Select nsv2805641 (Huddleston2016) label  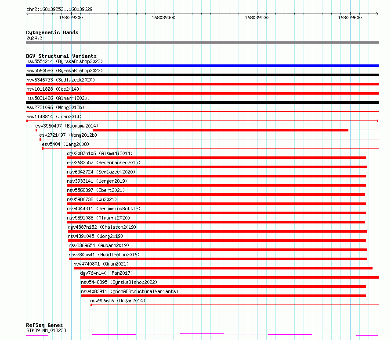coord(104,255)
